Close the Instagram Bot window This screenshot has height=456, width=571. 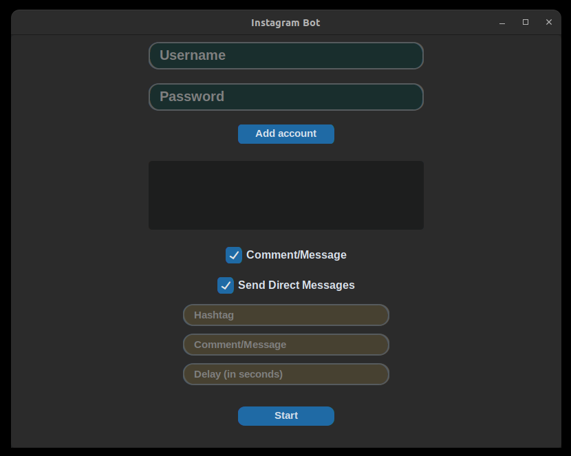click(549, 22)
